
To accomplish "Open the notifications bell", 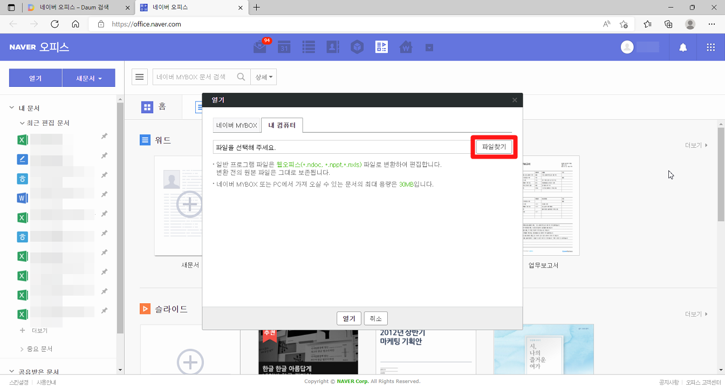I will (x=683, y=47).
